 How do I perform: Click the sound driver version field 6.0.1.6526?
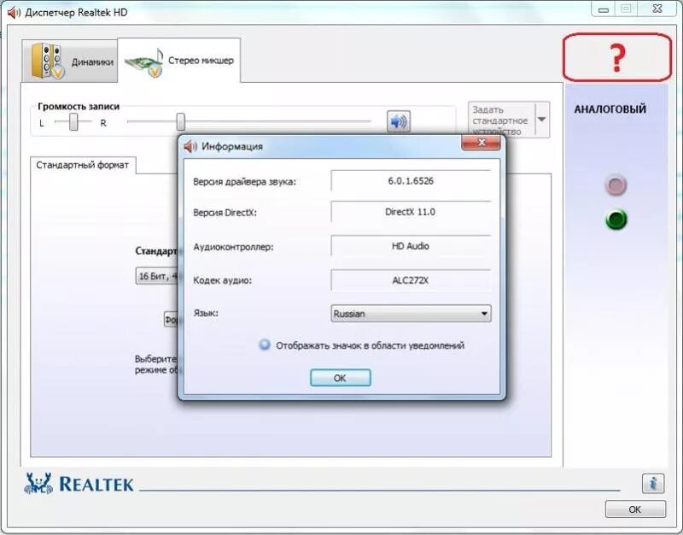click(x=411, y=181)
